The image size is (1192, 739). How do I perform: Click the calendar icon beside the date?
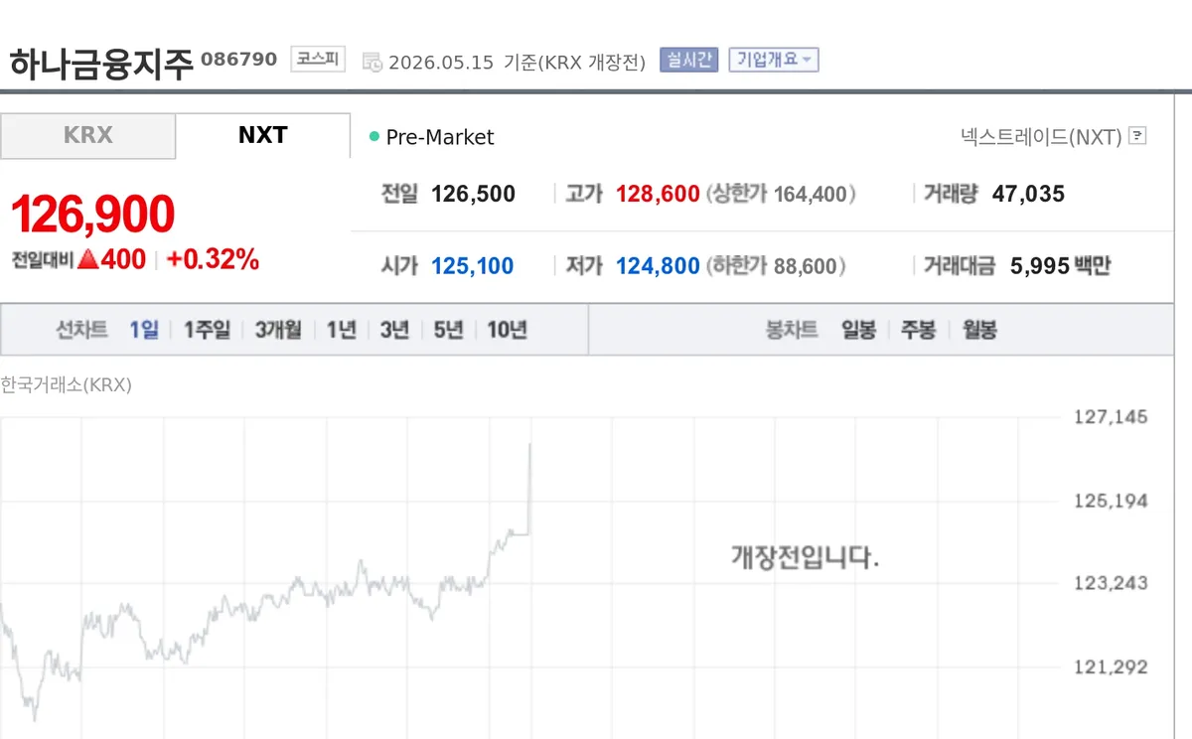coord(372,62)
